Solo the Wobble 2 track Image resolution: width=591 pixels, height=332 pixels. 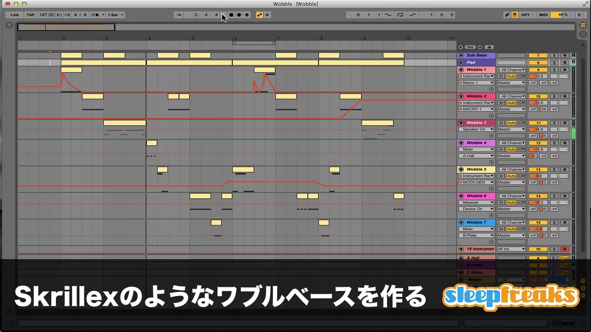click(555, 96)
